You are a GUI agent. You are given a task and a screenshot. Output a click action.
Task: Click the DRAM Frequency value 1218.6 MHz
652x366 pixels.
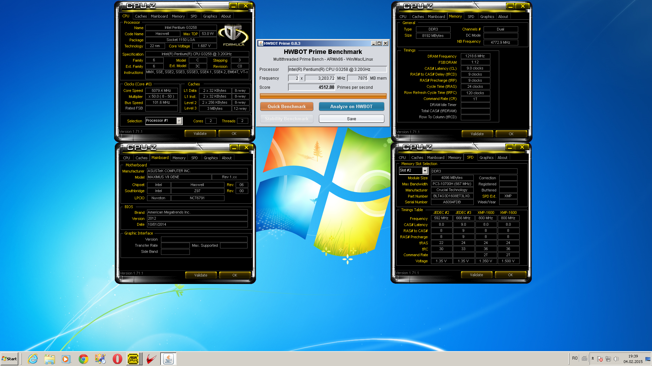475,56
